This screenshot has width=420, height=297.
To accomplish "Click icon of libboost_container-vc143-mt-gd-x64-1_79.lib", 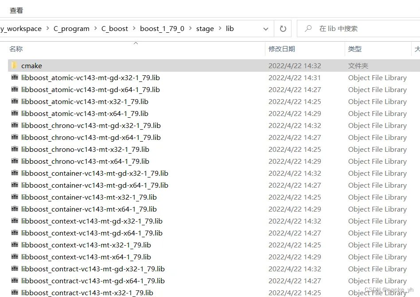I will pos(15,185).
